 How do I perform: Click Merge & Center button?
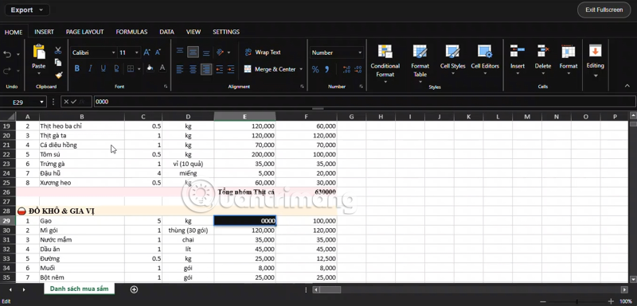click(270, 69)
